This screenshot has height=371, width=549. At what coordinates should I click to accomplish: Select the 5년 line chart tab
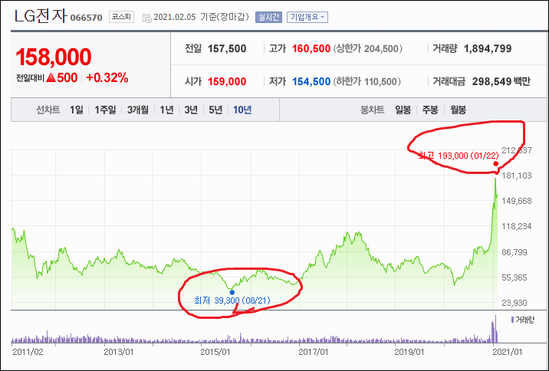click(215, 110)
